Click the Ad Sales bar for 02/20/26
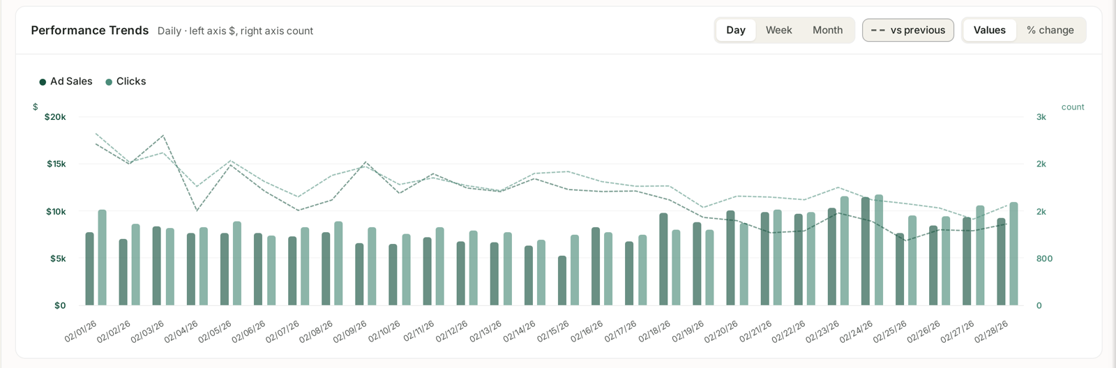Viewport: 1116px width, 368px height. coord(730,258)
